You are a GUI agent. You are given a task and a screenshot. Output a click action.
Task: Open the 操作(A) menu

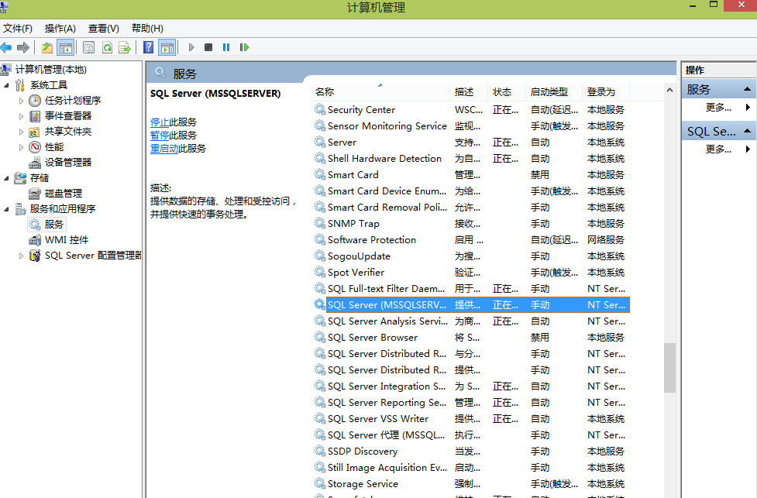[x=60, y=29]
